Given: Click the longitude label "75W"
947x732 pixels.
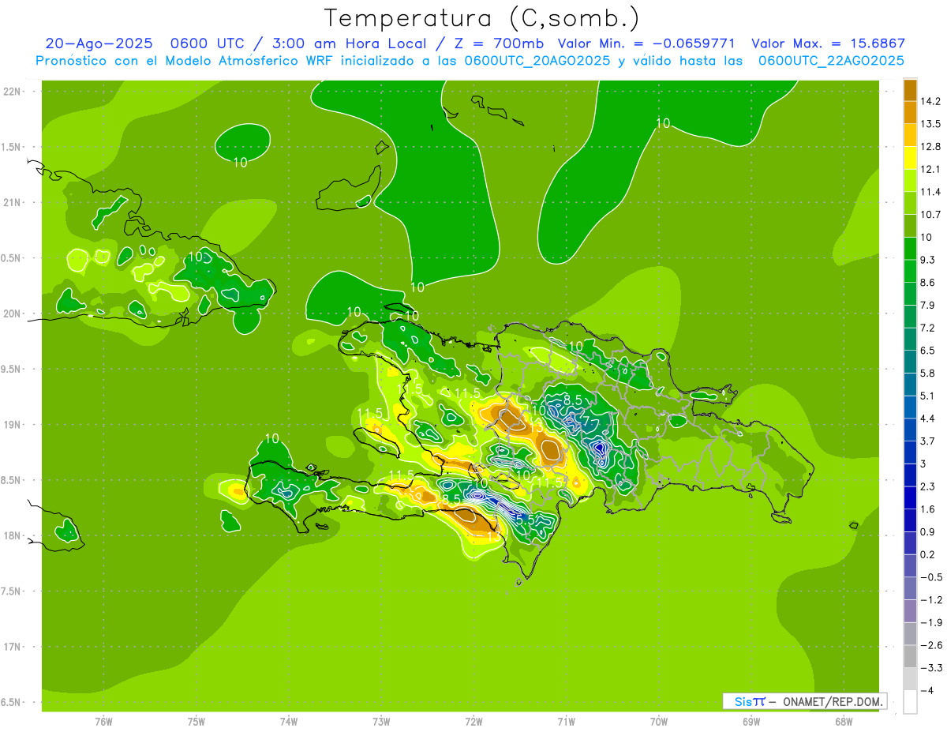Looking at the screenshot, I should [x=197, y=721].
